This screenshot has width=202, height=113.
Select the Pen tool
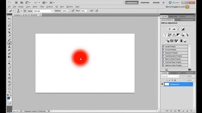9,68
